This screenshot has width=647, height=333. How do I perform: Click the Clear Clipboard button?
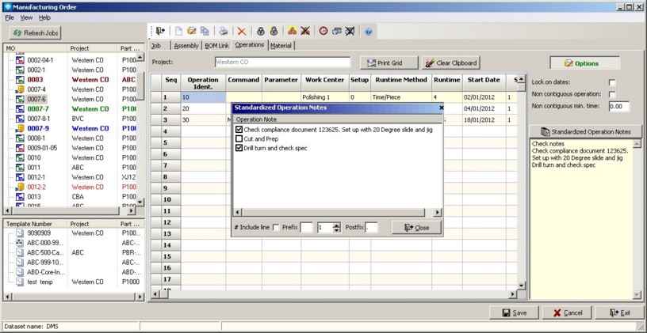451,62
